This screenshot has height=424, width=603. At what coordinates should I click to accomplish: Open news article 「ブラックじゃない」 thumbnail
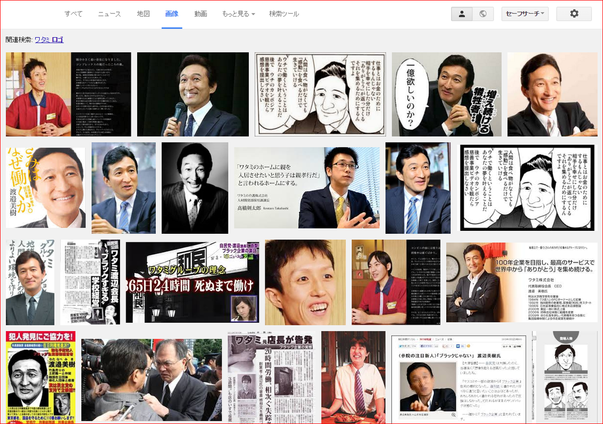[458, 380]
